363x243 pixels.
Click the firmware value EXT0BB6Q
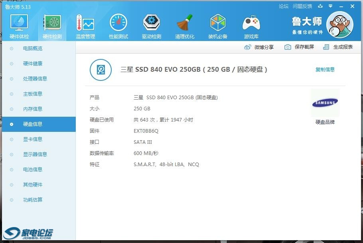[x=146, y=131]
